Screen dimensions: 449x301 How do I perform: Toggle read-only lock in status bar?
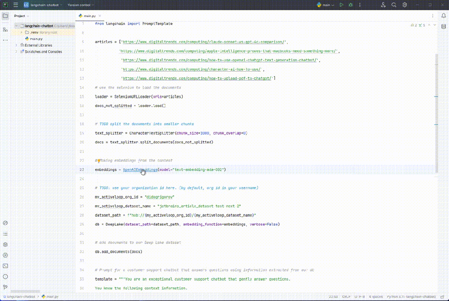pos(442,297)
